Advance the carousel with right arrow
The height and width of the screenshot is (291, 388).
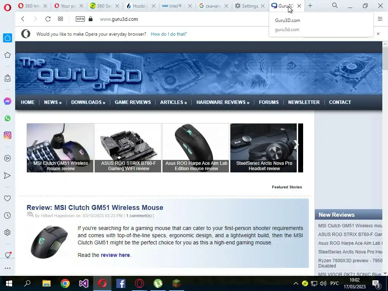(x=296, y=145)
